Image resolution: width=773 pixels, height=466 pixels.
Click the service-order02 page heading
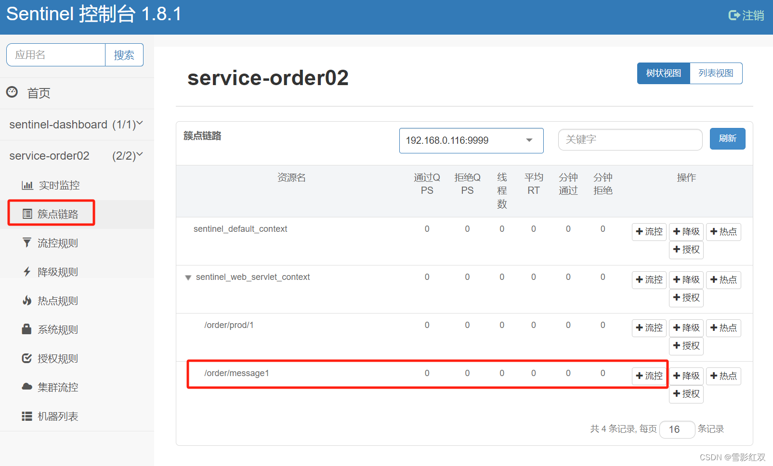point(268,78)
